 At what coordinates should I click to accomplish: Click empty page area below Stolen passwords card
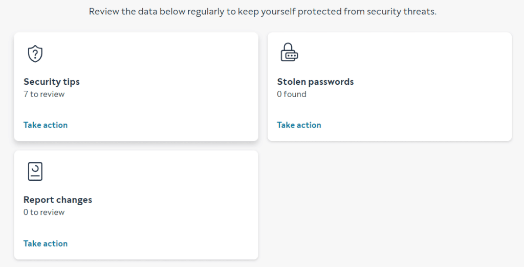point(389,204)
